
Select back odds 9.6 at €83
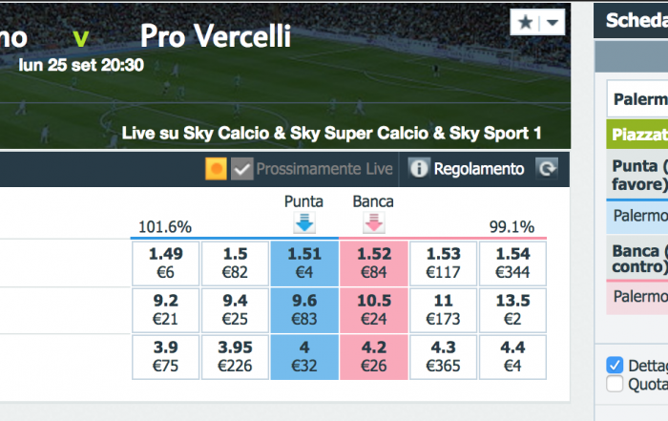pos(304,310)
